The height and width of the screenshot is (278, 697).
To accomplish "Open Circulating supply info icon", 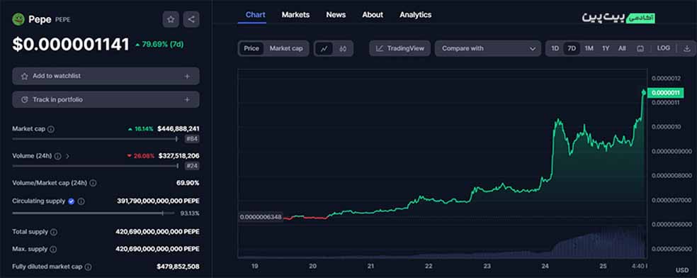I will point(81,201).
